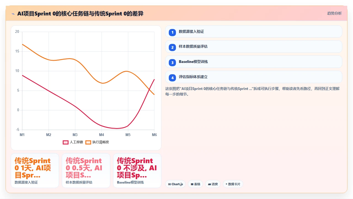The height and width of the screenshot is (199, 353).
Task: Select the Chart.js tag chip
Action: point(175,184)
